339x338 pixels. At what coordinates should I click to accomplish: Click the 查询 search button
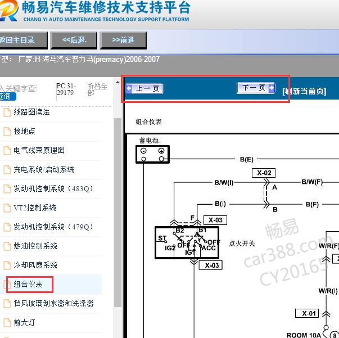click(8, 96)
